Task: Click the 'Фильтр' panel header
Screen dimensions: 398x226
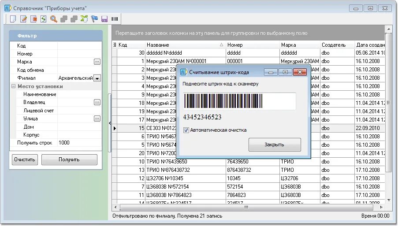Action: tap(56, 36)
